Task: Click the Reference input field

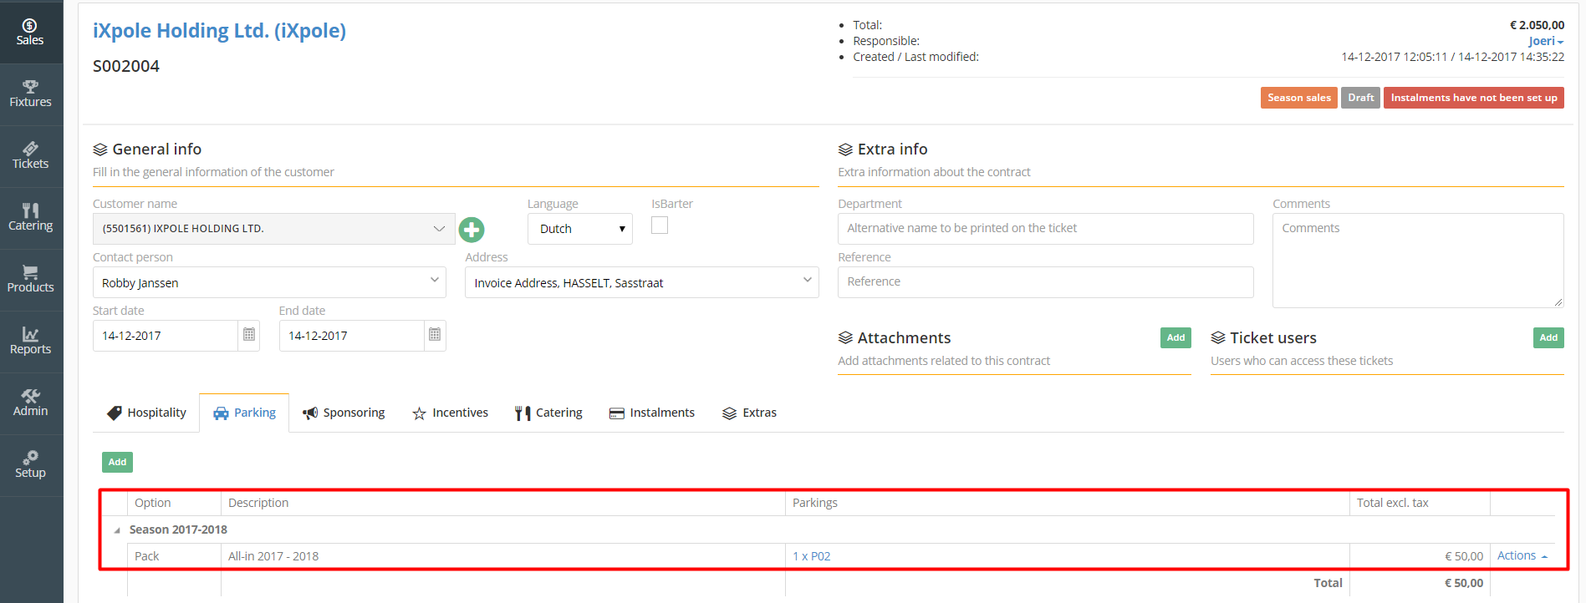Action: pos(1046,282)
